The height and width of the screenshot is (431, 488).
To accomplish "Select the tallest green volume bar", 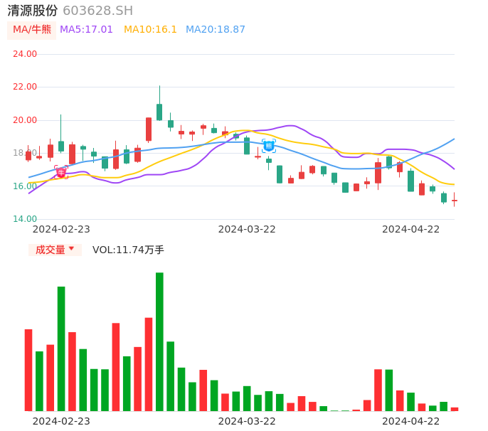I will click(159, 341).
